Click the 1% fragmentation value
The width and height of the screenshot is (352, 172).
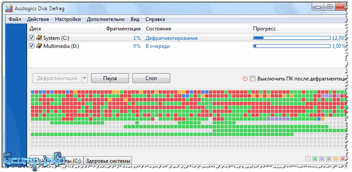click(137, 38)
